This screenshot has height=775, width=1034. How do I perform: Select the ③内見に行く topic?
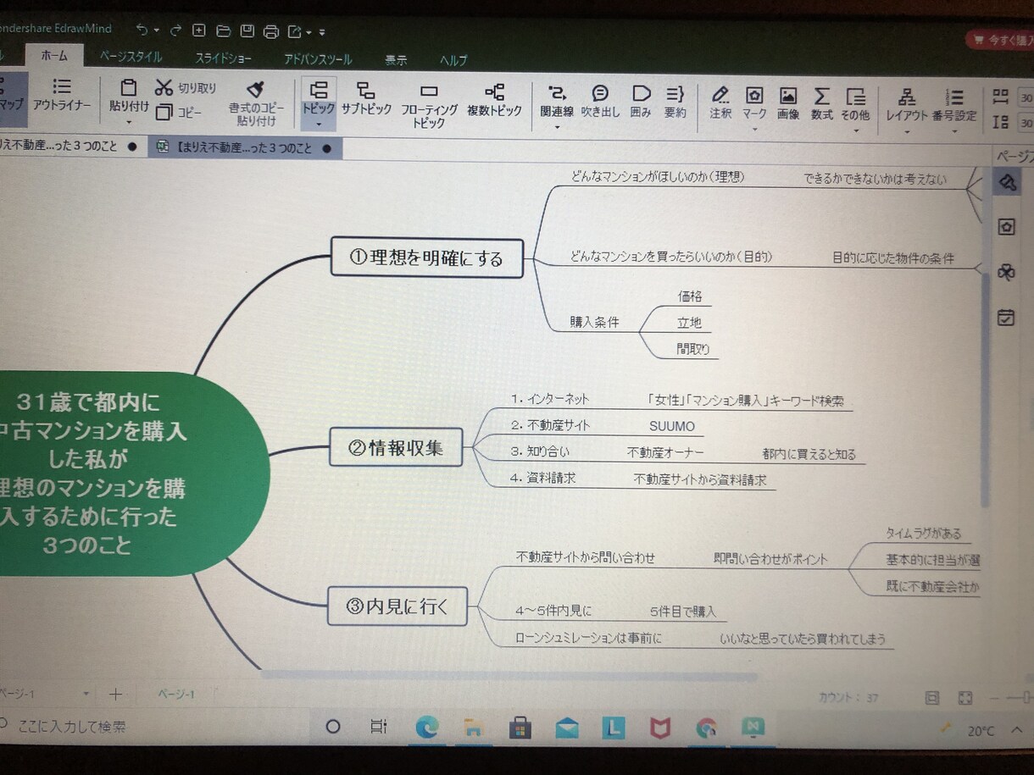pos(397,606)
